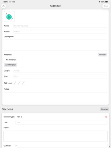
Task: Set skill level to second needle icon
Action: (19, 83)
